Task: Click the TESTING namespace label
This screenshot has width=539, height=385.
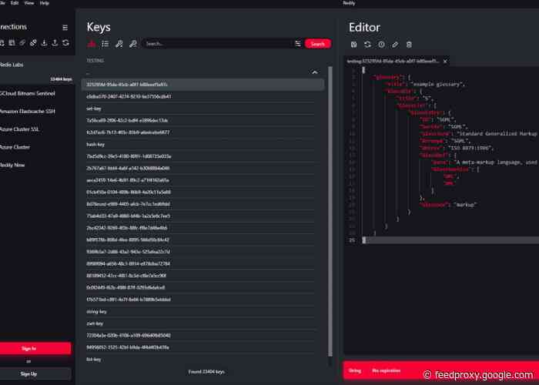Action: [95, 61]
